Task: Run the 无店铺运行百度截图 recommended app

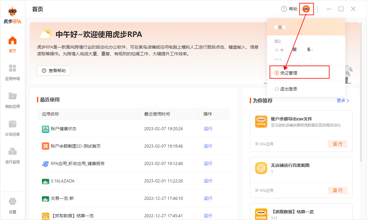Action: click(x=338, y=190)
